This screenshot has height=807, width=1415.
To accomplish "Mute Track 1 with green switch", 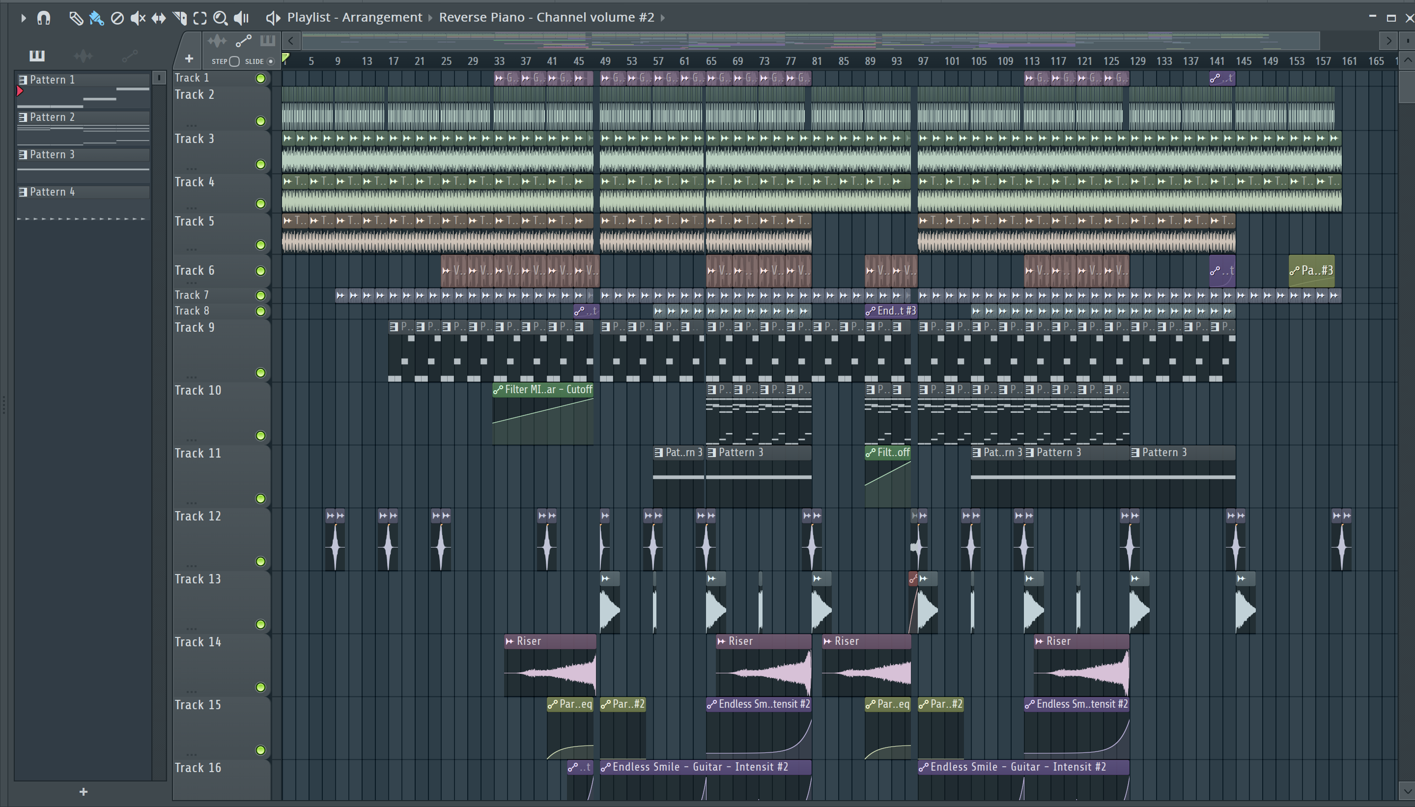I will [260, 78].
